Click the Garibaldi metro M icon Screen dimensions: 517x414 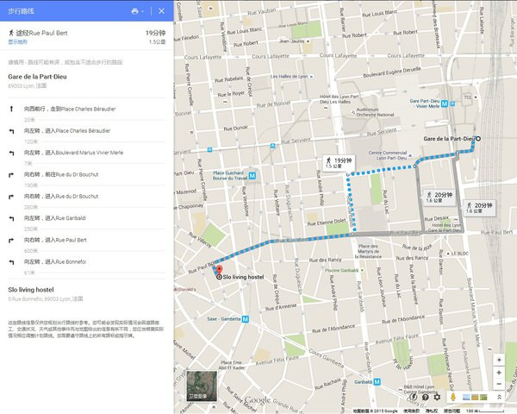pyautogui.click(x=377, y=381)
